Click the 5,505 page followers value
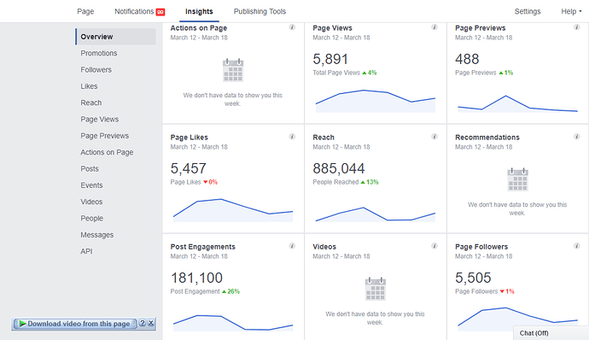Screen dimensions: 589x340 tap(473, 278)
